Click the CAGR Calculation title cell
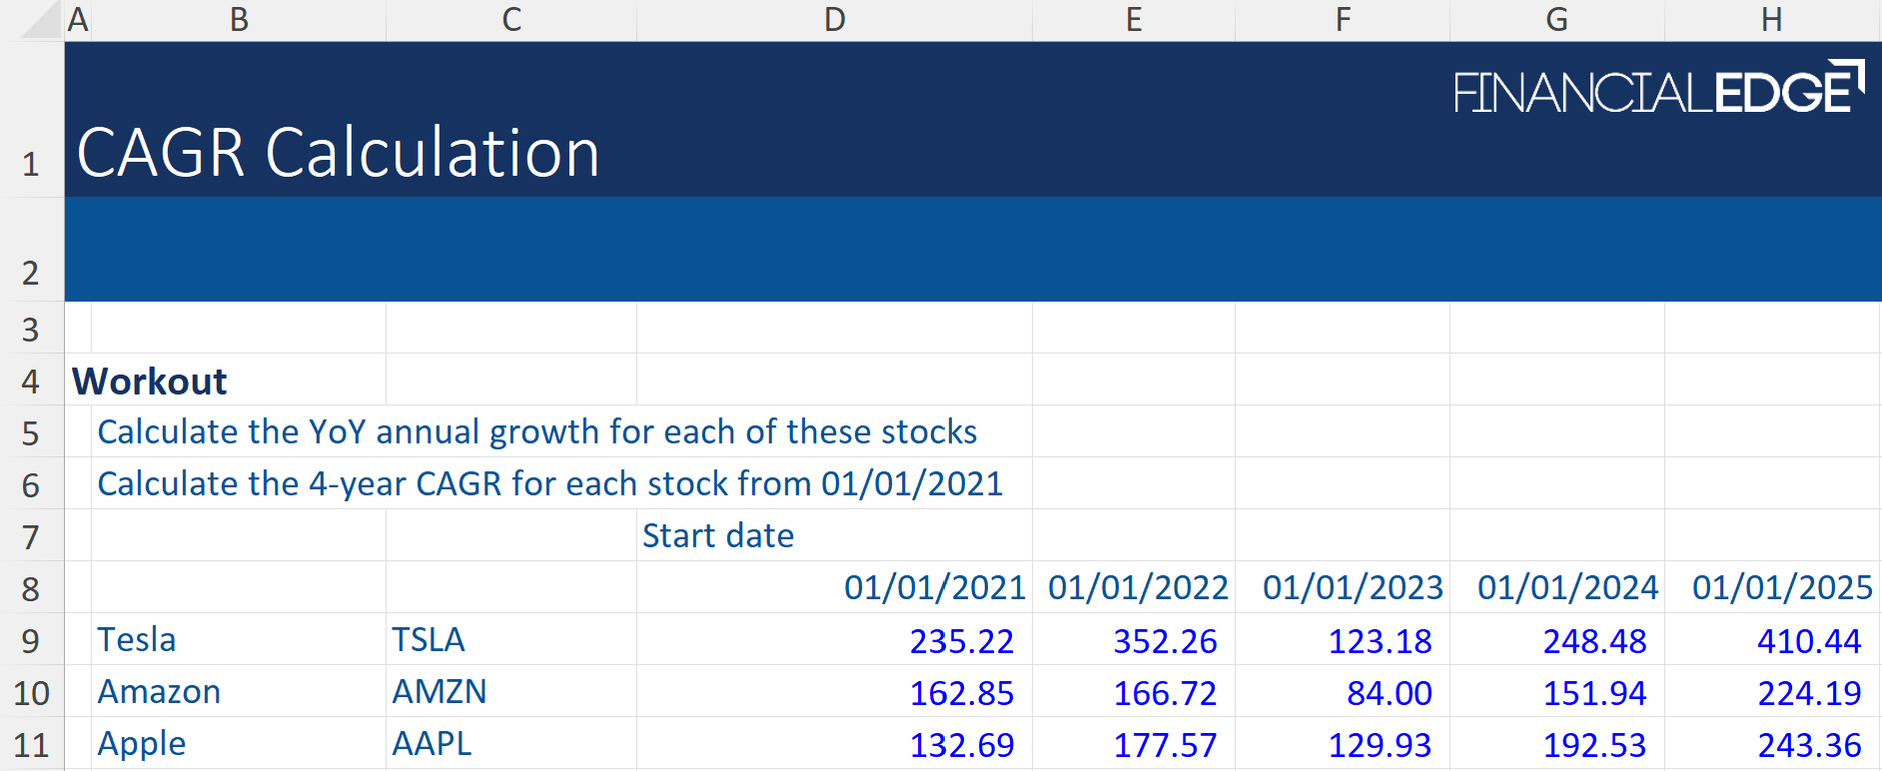This screenshot has height=771, width=1882. pos(338,153)
